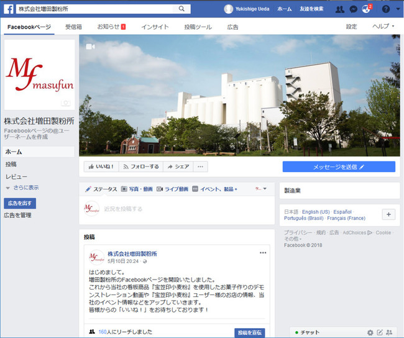This screenshot has width=404, height=338.
Task: Click 株式会社増田製粉所 post author link
Action: click(132, 253)
